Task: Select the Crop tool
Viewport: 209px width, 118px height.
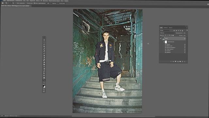Action: pos(44,47)
